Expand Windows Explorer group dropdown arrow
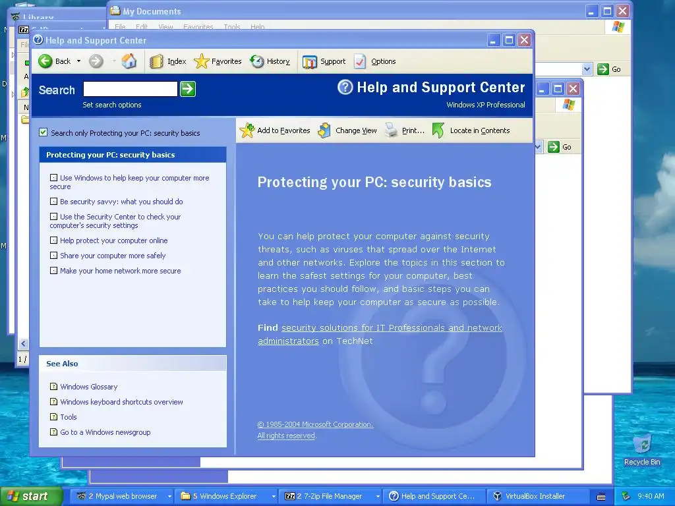This screenshot has width=675, height=506. (274, 496)
